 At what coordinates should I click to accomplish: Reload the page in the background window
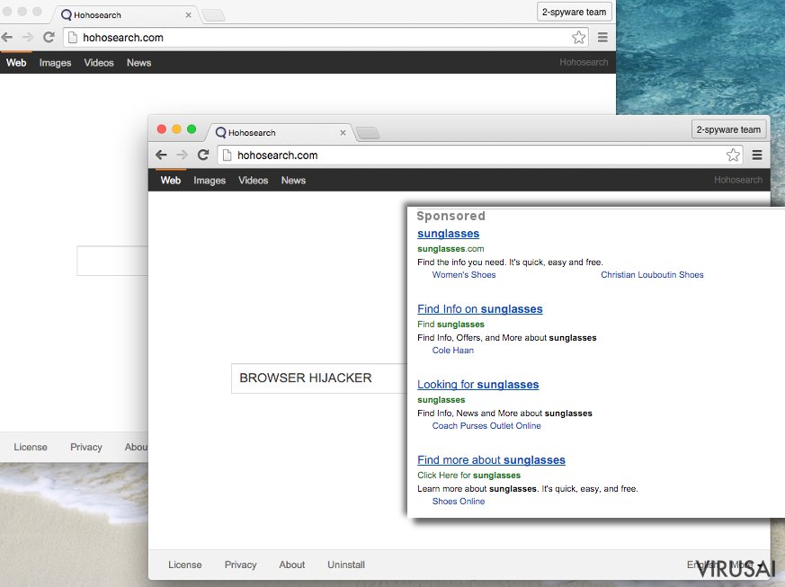click(49, 37)
